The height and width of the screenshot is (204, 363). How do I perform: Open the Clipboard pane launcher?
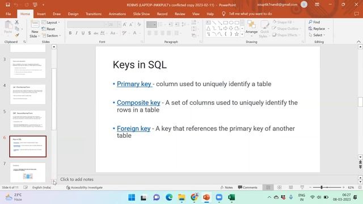pyautogui.click(x=24, y=42)
